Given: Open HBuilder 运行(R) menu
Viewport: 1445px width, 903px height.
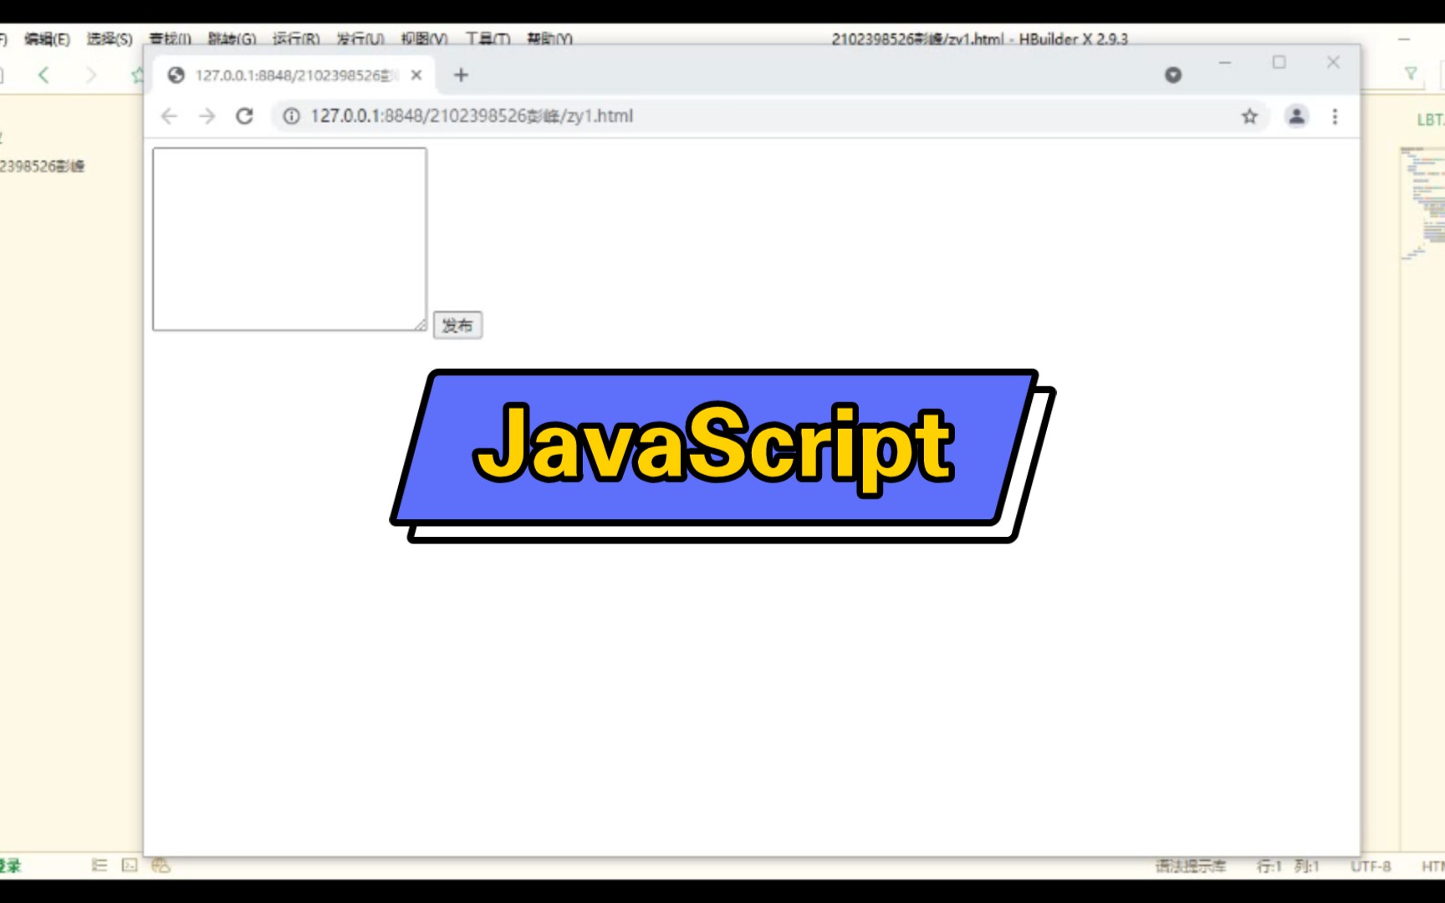Looking at the screenshot, I should 296,39.
